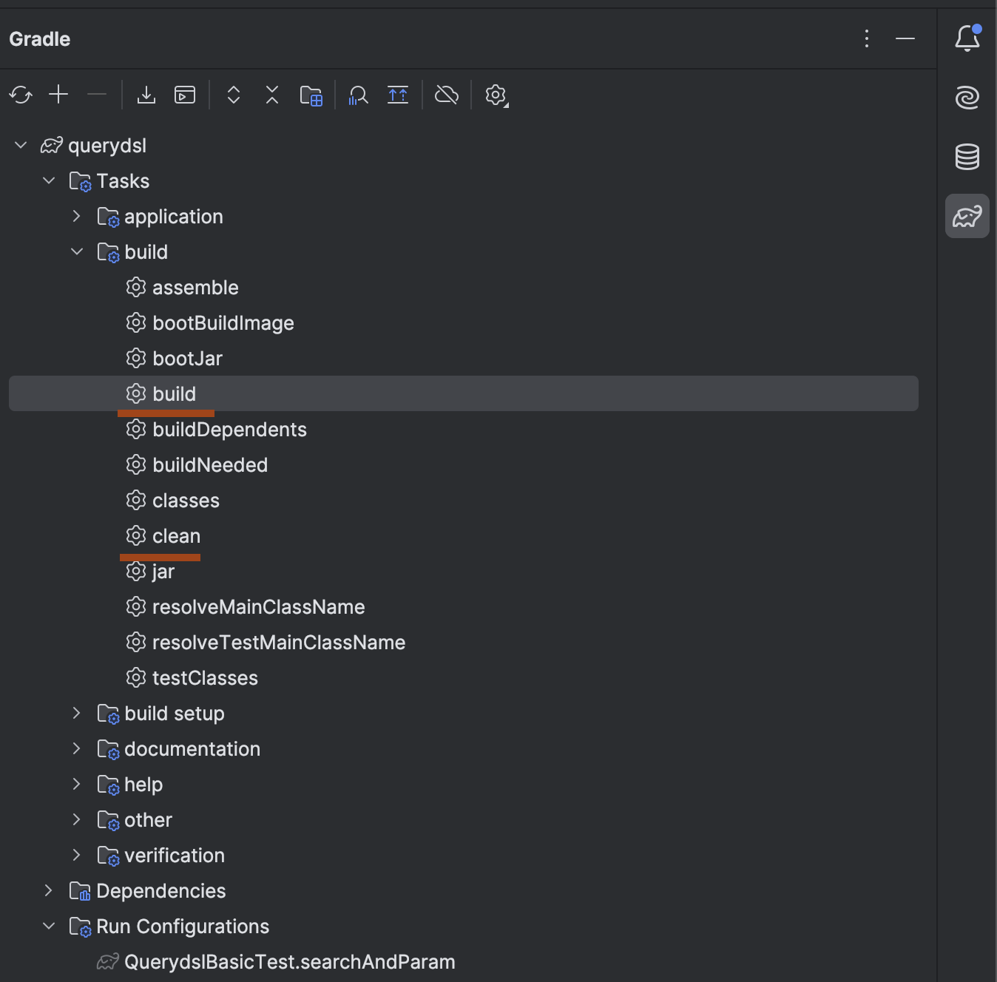Expand the verification task group
The height and width of the screenshot is (982, 997).
pos(76,855)
